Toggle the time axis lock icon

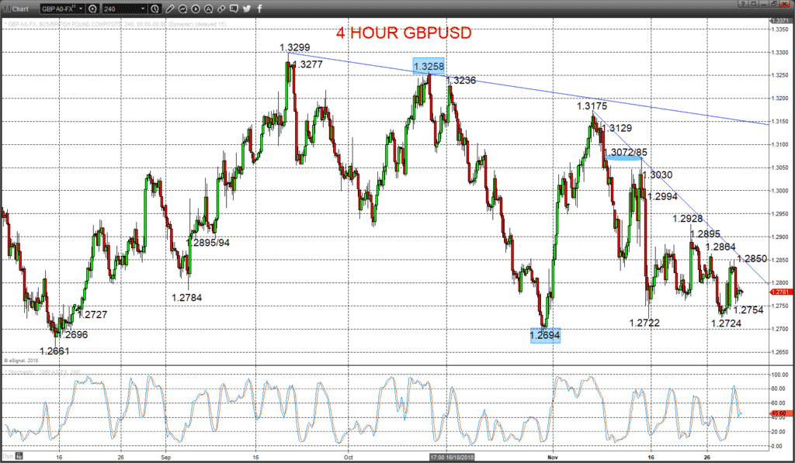pyautogui.click(x=19, y=456)
